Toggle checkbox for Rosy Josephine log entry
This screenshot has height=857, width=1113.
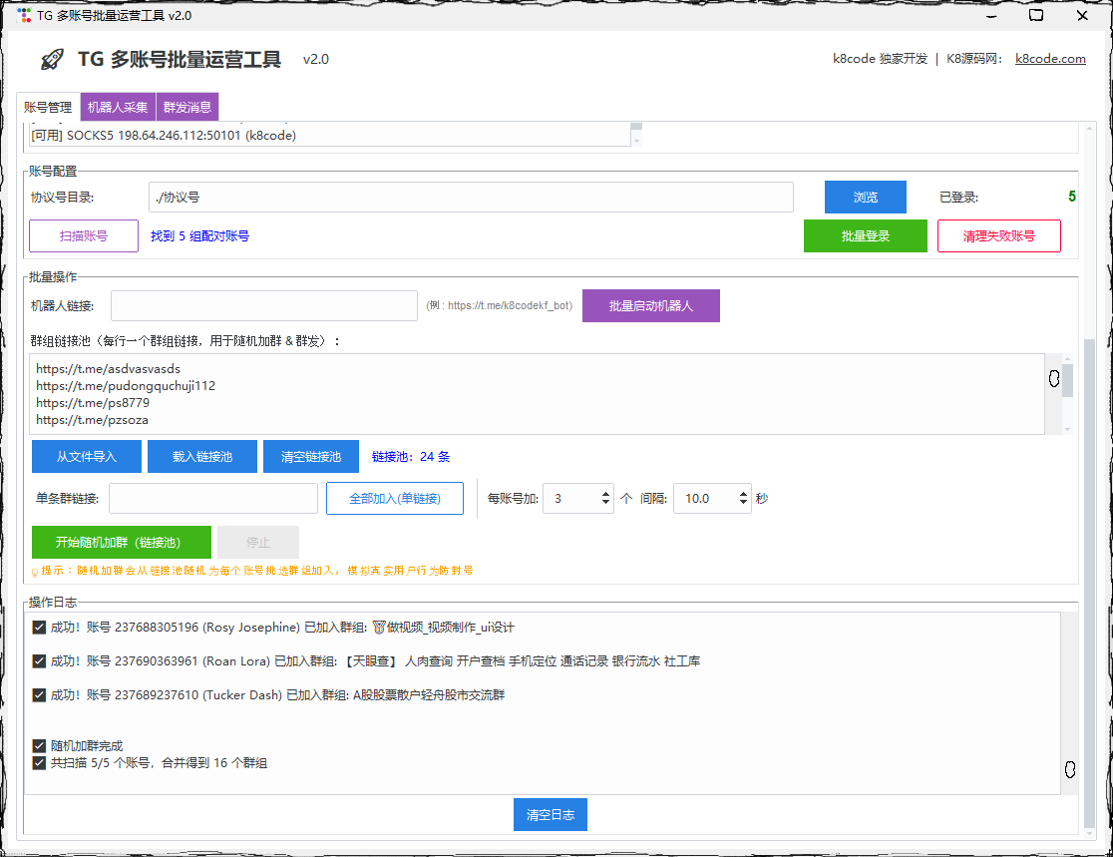coord(40,628)
